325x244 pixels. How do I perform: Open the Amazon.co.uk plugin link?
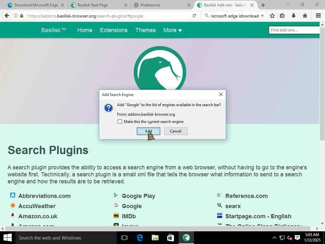tap(38, 216)
